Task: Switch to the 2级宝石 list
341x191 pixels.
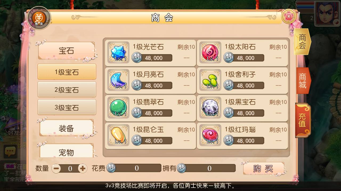Action: (x=67, y=90)
